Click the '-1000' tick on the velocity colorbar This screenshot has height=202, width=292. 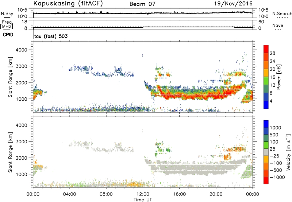(277, 177)
